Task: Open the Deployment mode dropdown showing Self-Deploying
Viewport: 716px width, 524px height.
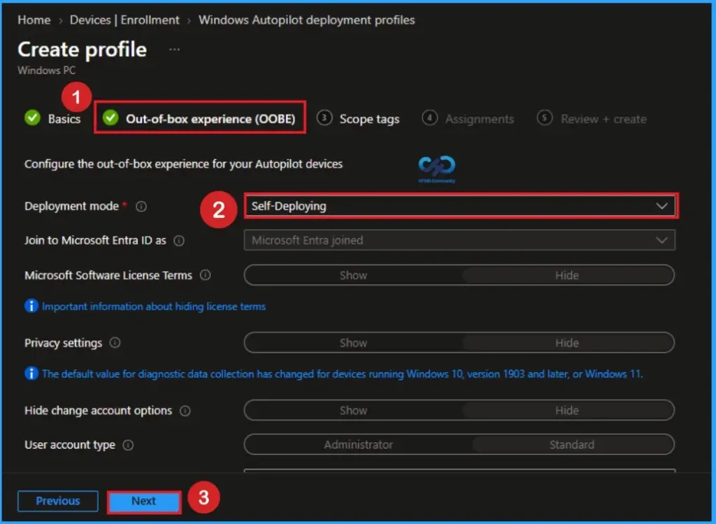Action: (461, 206)
